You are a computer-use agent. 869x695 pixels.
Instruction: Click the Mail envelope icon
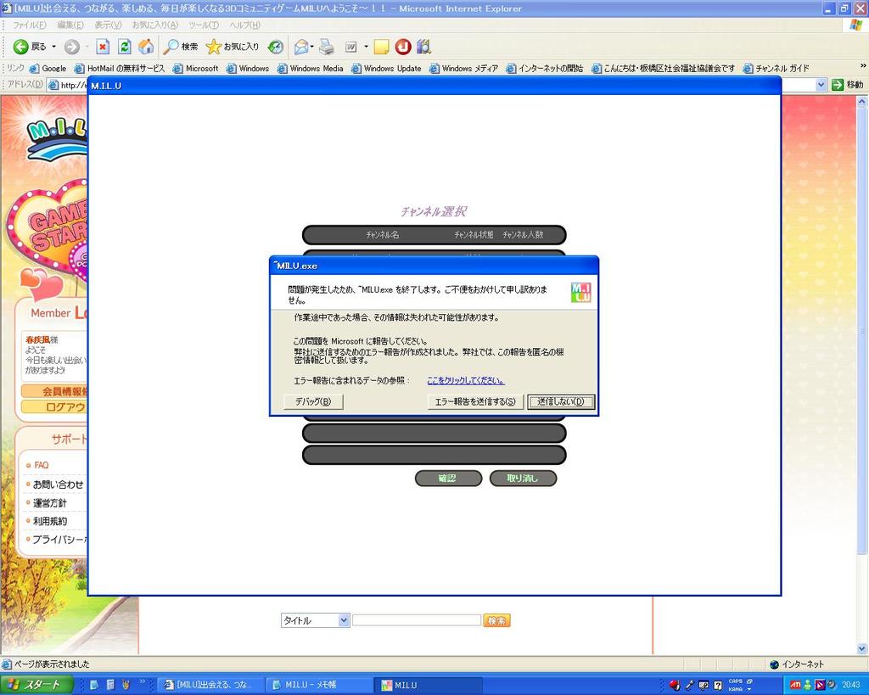pos(300,47)
